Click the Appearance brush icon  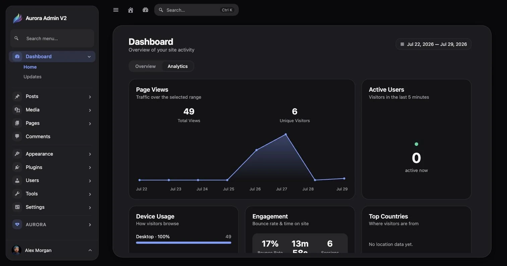click(17, 154)
